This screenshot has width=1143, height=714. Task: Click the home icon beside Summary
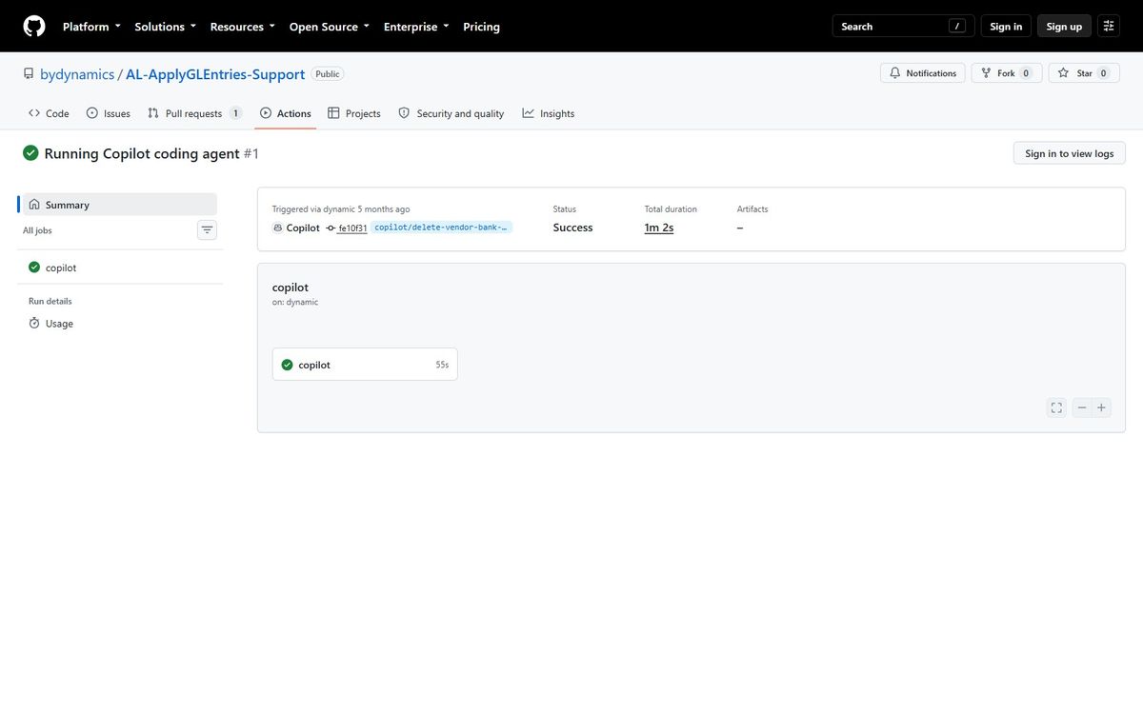pyautogui.click(x=34, y=205)
